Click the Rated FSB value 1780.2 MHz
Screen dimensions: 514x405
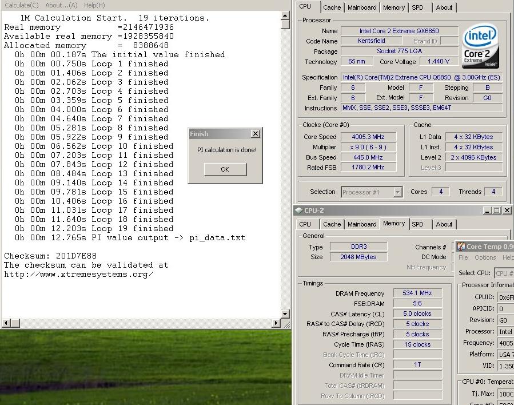368,167
